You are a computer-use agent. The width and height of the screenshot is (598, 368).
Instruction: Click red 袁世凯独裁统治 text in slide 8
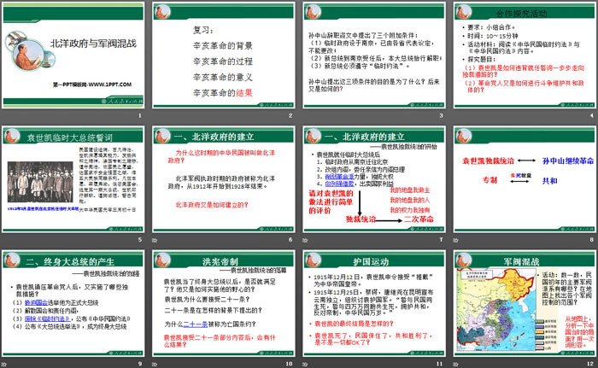click(x=489, y=161)
